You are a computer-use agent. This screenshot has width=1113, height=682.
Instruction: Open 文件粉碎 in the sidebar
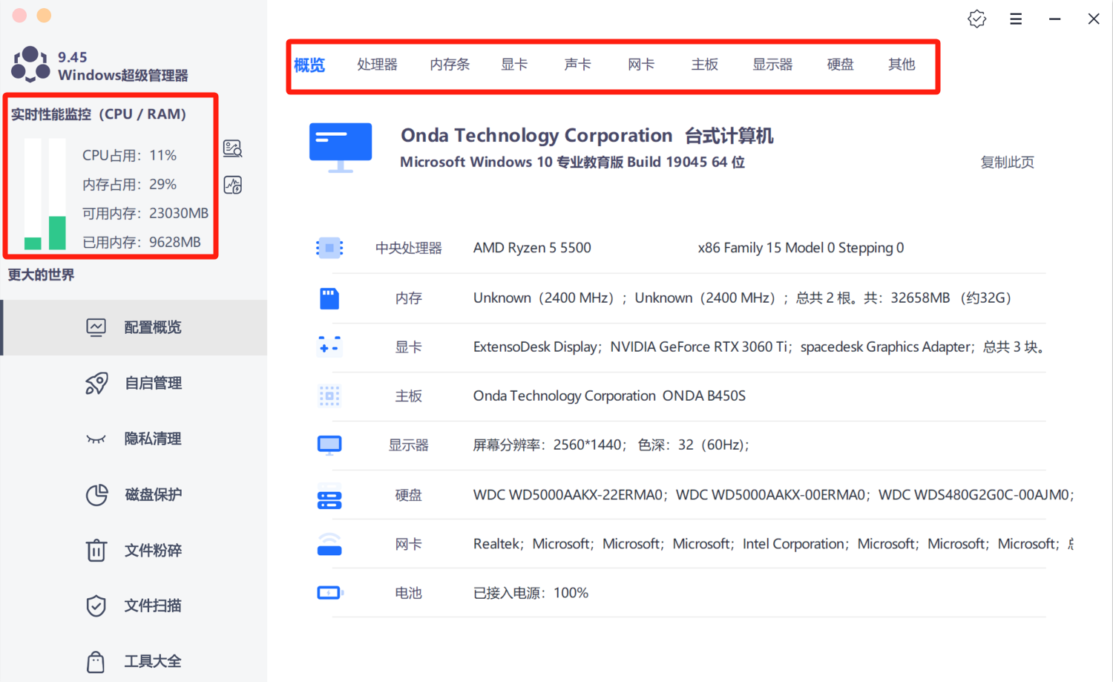tap(134, 550)
